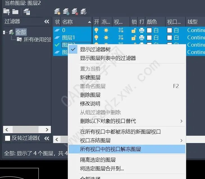Screen dimensions: 205x179
Task: Select 全部 in the filter tree
Action: 21,32
